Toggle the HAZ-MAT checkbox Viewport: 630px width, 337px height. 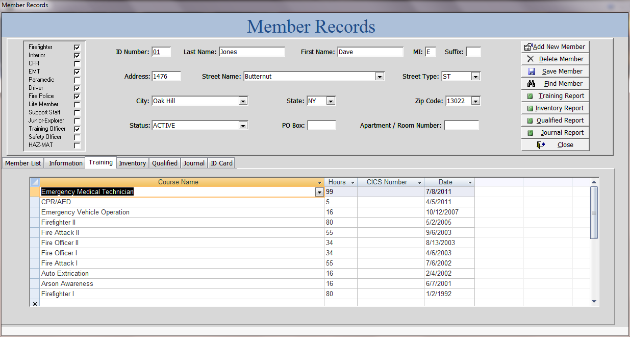77,146
